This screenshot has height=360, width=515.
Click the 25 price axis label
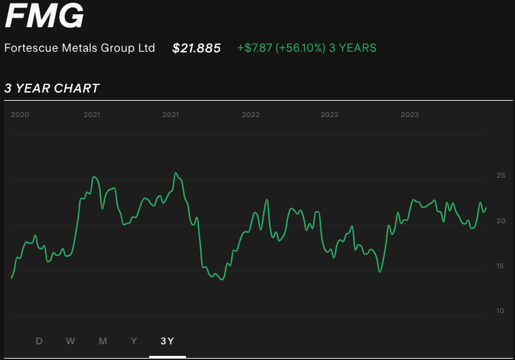tap(501, 176)
